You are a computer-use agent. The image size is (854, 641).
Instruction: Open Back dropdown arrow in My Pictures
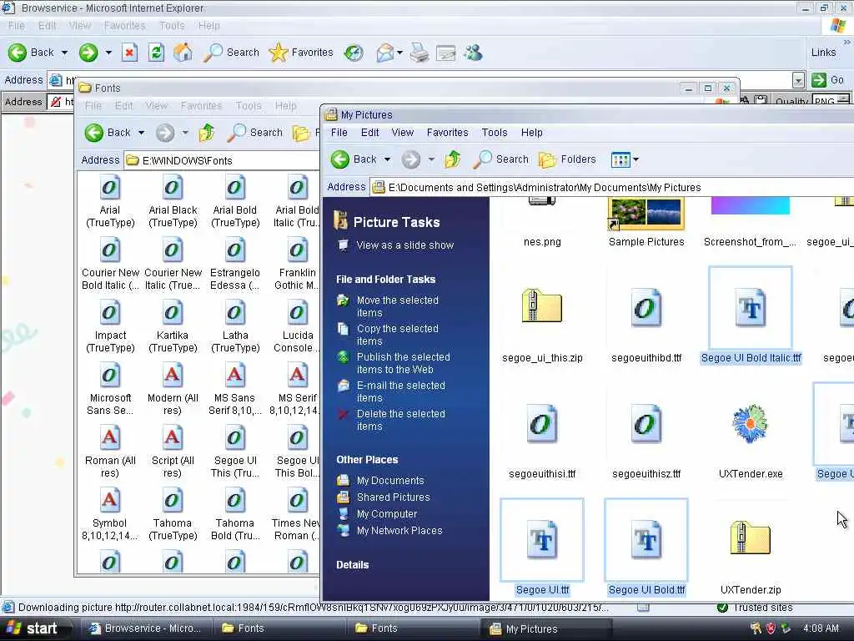pos(387,159)
